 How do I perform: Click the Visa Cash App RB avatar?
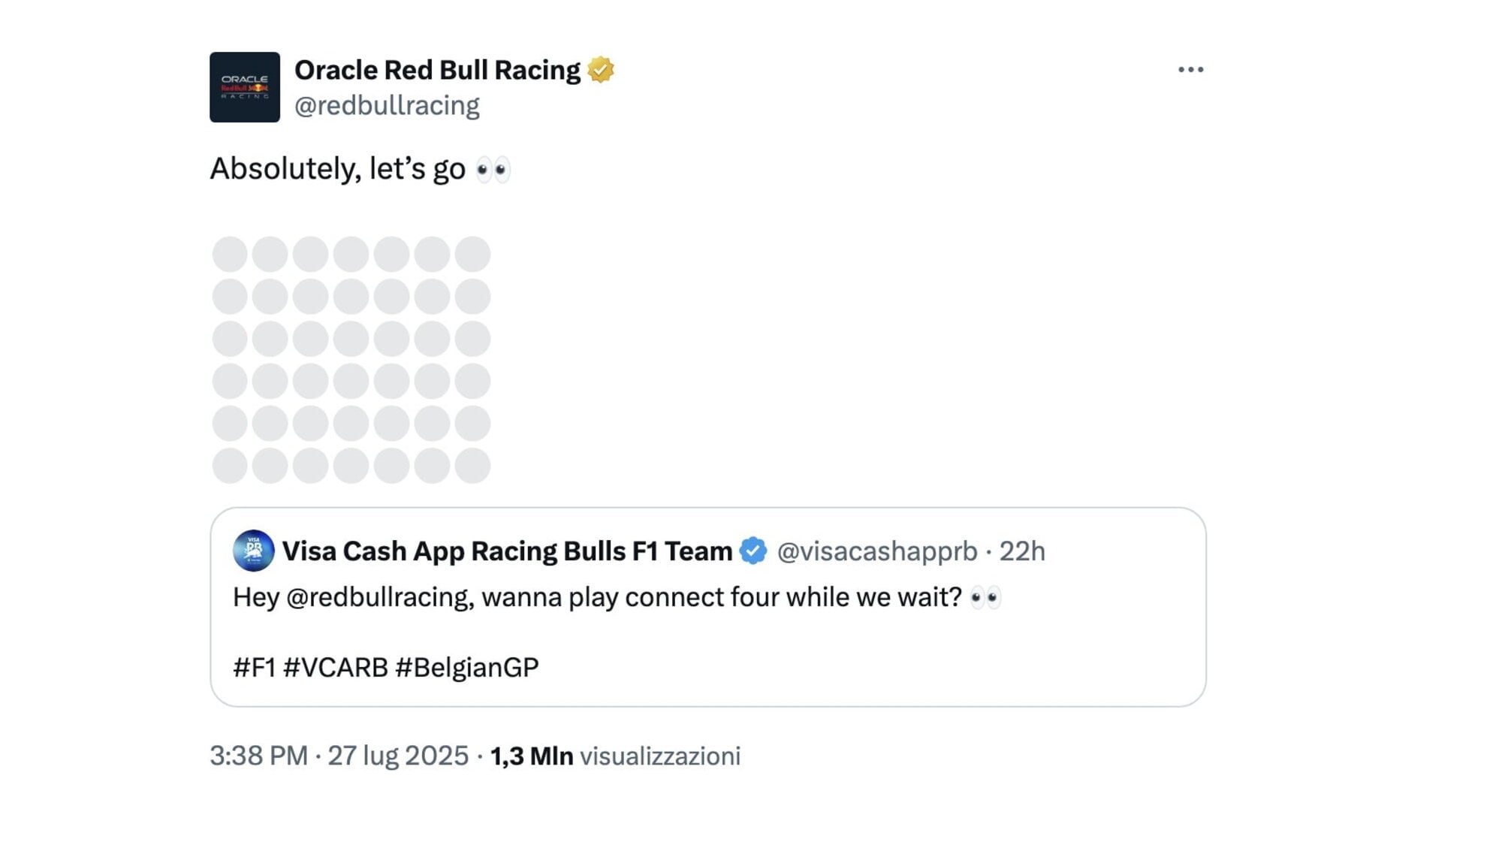tap(253, 551)
